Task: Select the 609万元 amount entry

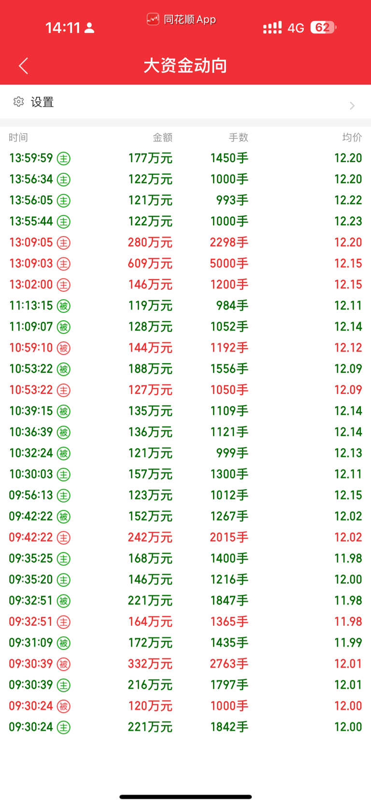Action: (150, 264)
